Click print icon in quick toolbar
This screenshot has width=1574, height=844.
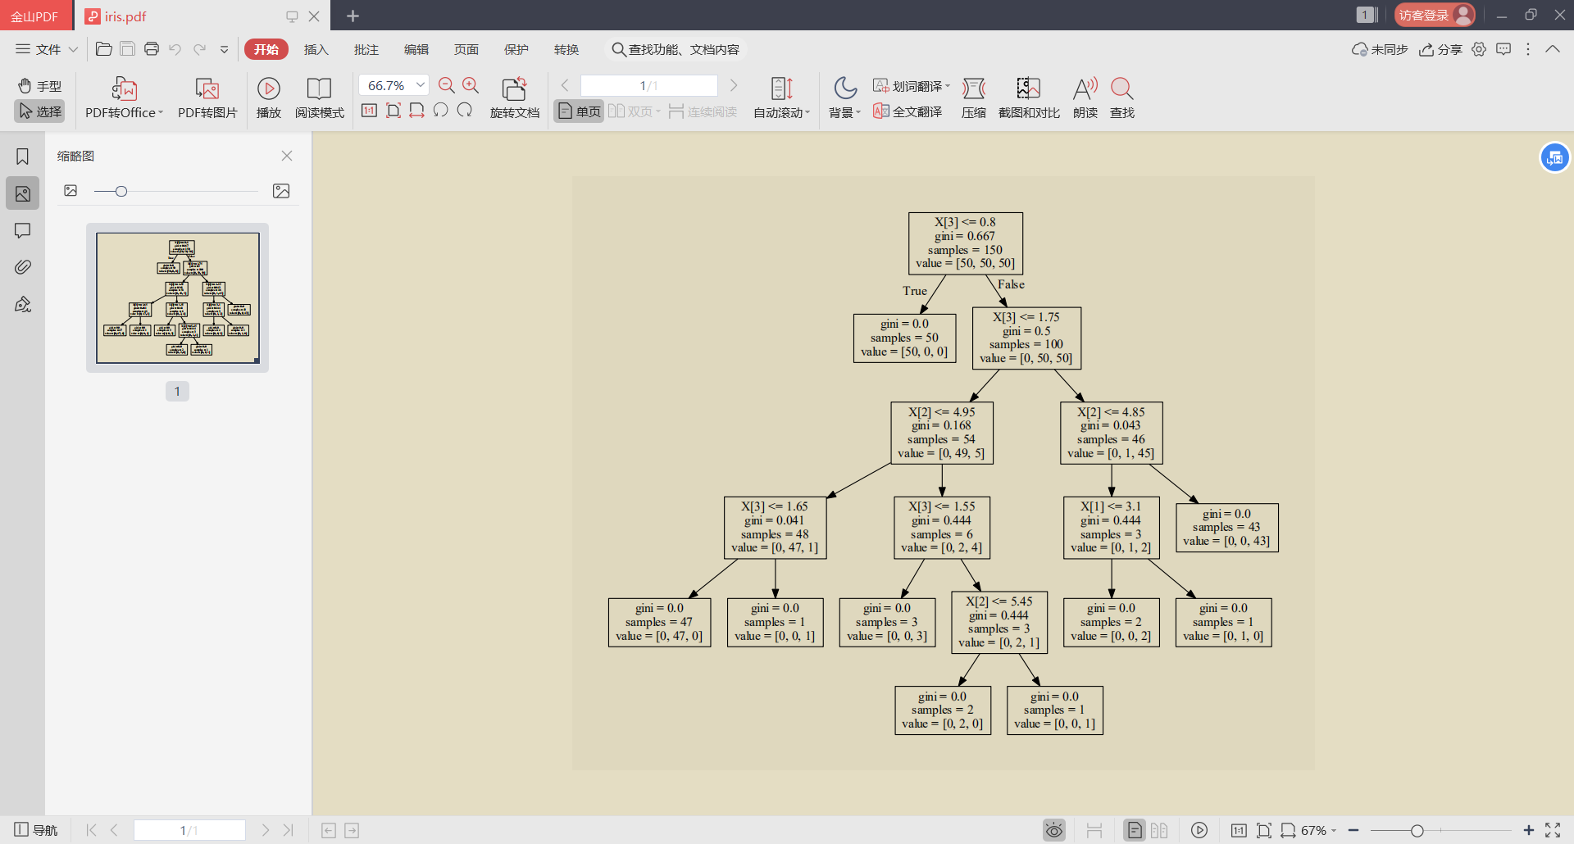pos(152,49)
